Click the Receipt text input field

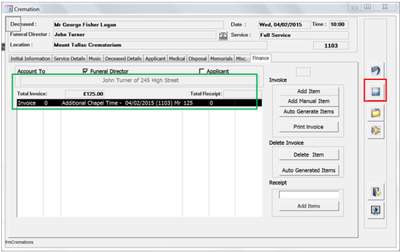point(309,195)
